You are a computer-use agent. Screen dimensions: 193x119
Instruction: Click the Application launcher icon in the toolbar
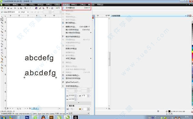[x=47, y=8]
